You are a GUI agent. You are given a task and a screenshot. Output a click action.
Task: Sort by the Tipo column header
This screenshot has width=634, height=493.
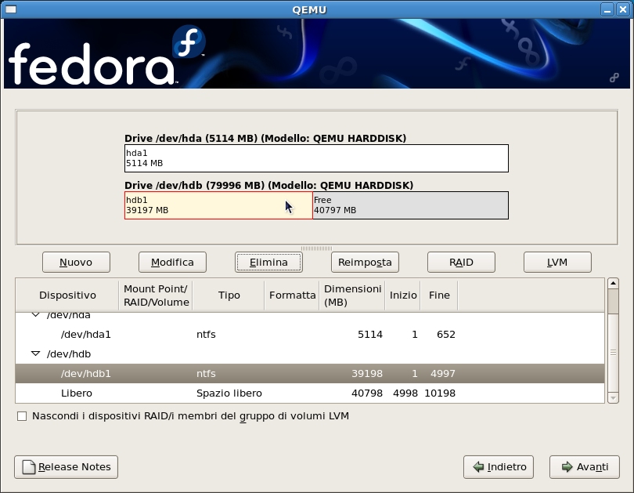pos(229,295)
